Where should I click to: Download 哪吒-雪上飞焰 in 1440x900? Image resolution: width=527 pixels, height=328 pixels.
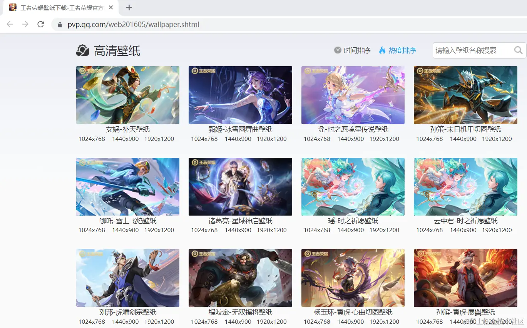pyautogui.click(x=125, y=230)
